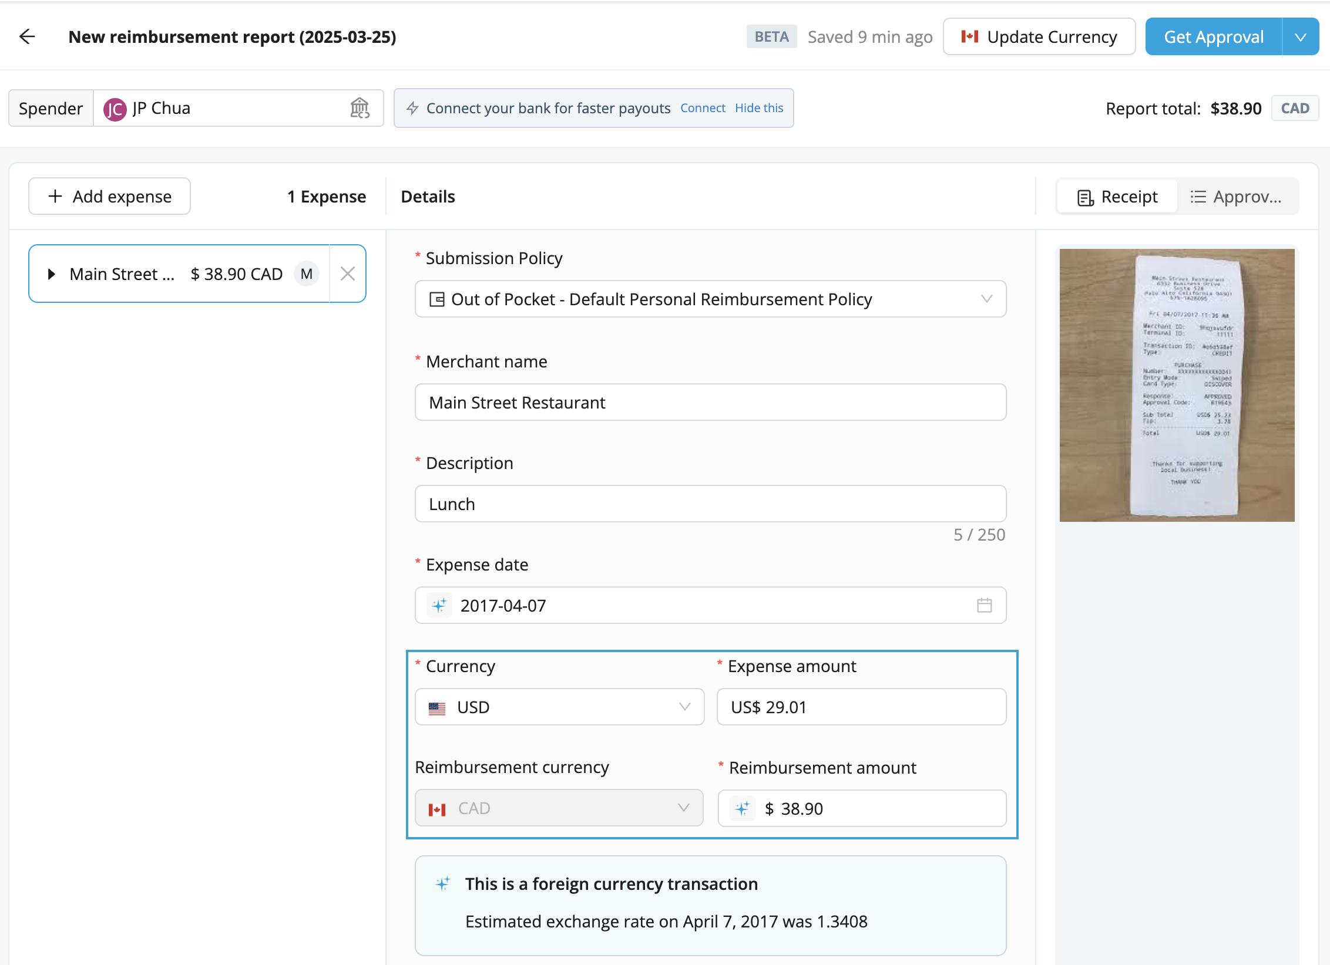Viewport: 1330px width, 965px height.
Task: Click the Connect bank link
Action: [703, 108]
